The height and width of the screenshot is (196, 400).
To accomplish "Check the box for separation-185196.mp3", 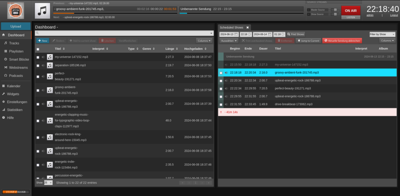I will tap(38, 66).
